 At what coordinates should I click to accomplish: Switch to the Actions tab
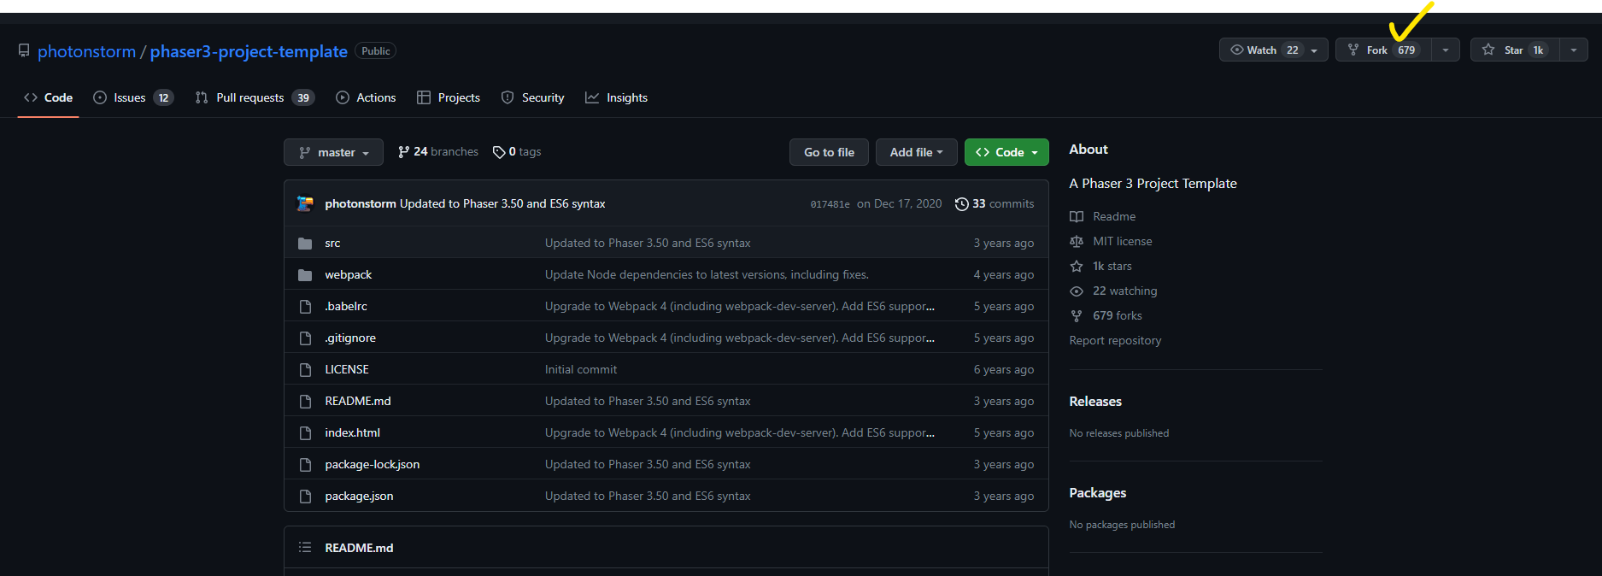366,98
